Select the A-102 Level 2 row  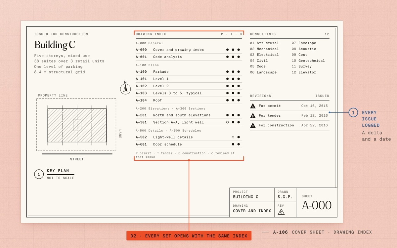tap(189, 86)
